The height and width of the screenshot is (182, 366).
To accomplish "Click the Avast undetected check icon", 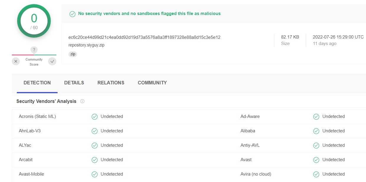I will (316, 160).
